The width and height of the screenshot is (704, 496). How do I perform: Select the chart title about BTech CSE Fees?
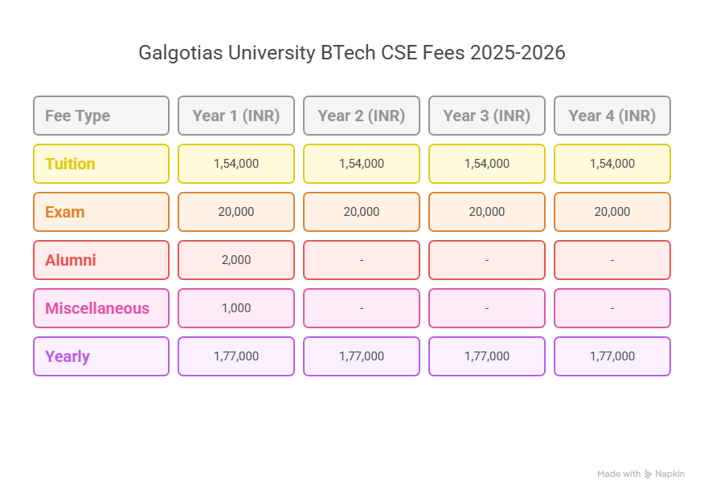(352, 53)
